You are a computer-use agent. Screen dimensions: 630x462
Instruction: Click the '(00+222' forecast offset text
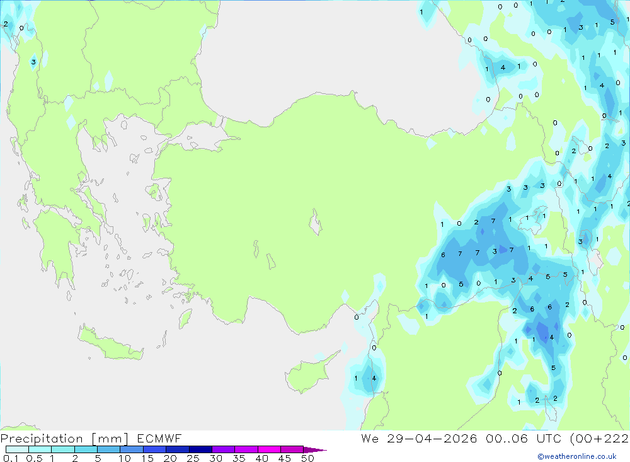pyautogui.click(x=600, y=439)
